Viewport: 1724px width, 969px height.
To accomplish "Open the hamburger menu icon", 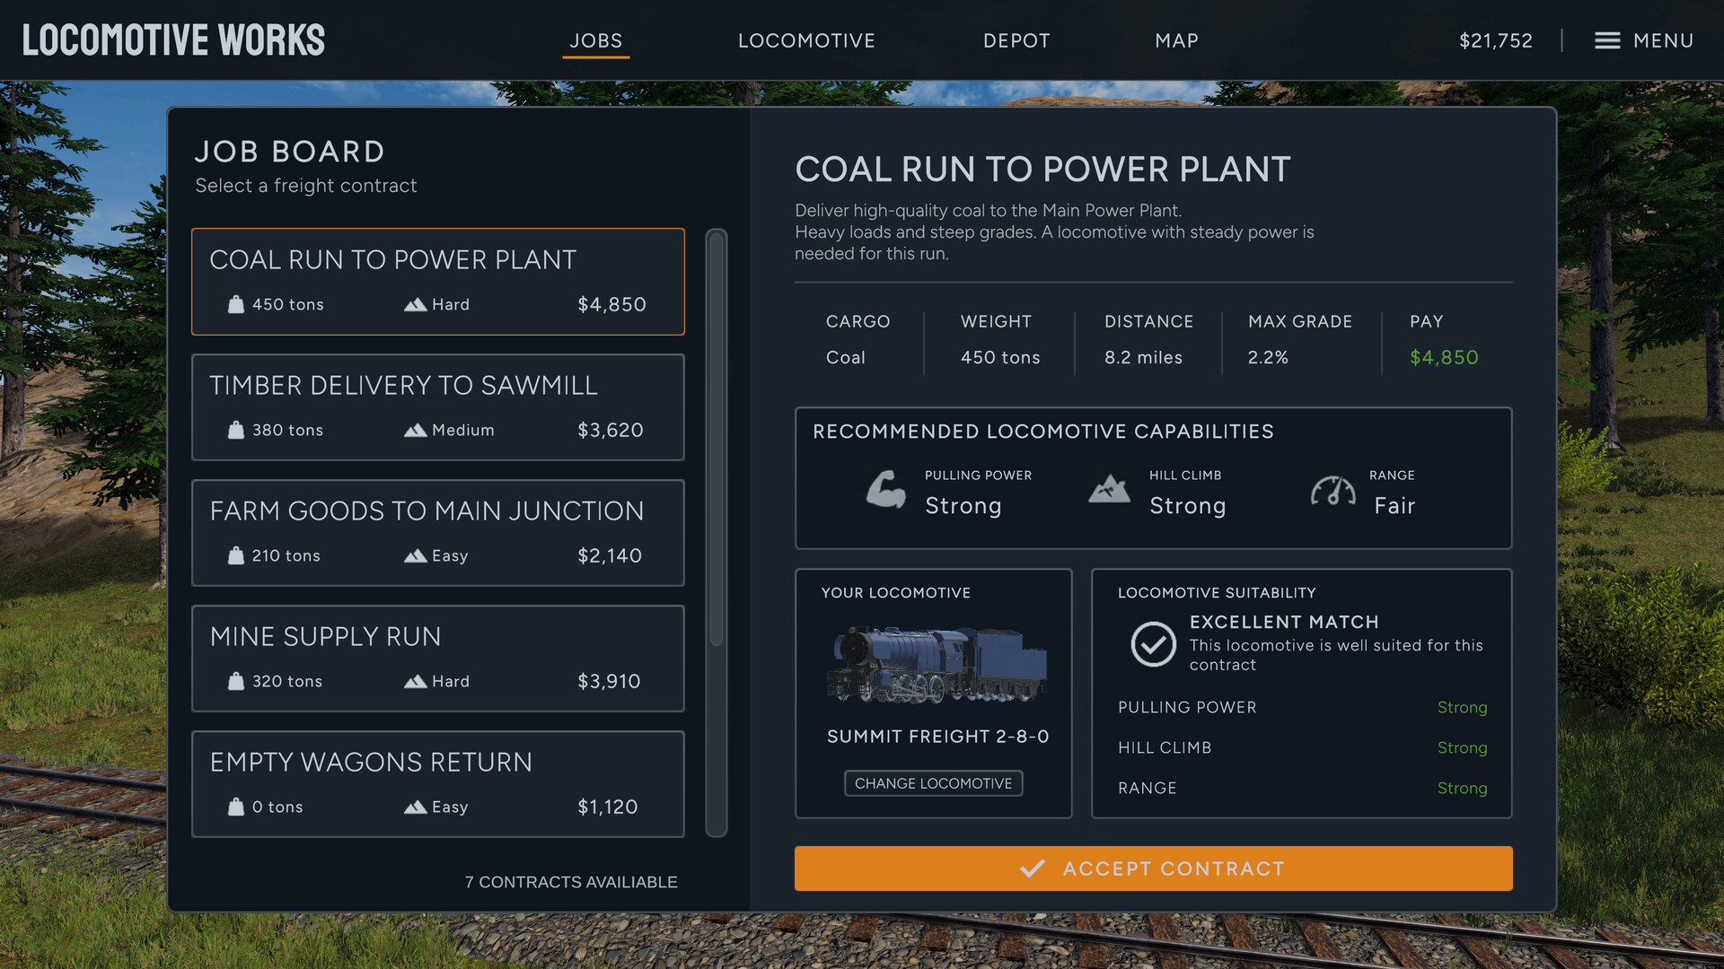I will (1606, 40).
